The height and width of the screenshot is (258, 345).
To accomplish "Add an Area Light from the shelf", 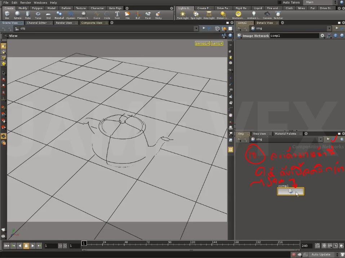I will [x=209, y=15].
